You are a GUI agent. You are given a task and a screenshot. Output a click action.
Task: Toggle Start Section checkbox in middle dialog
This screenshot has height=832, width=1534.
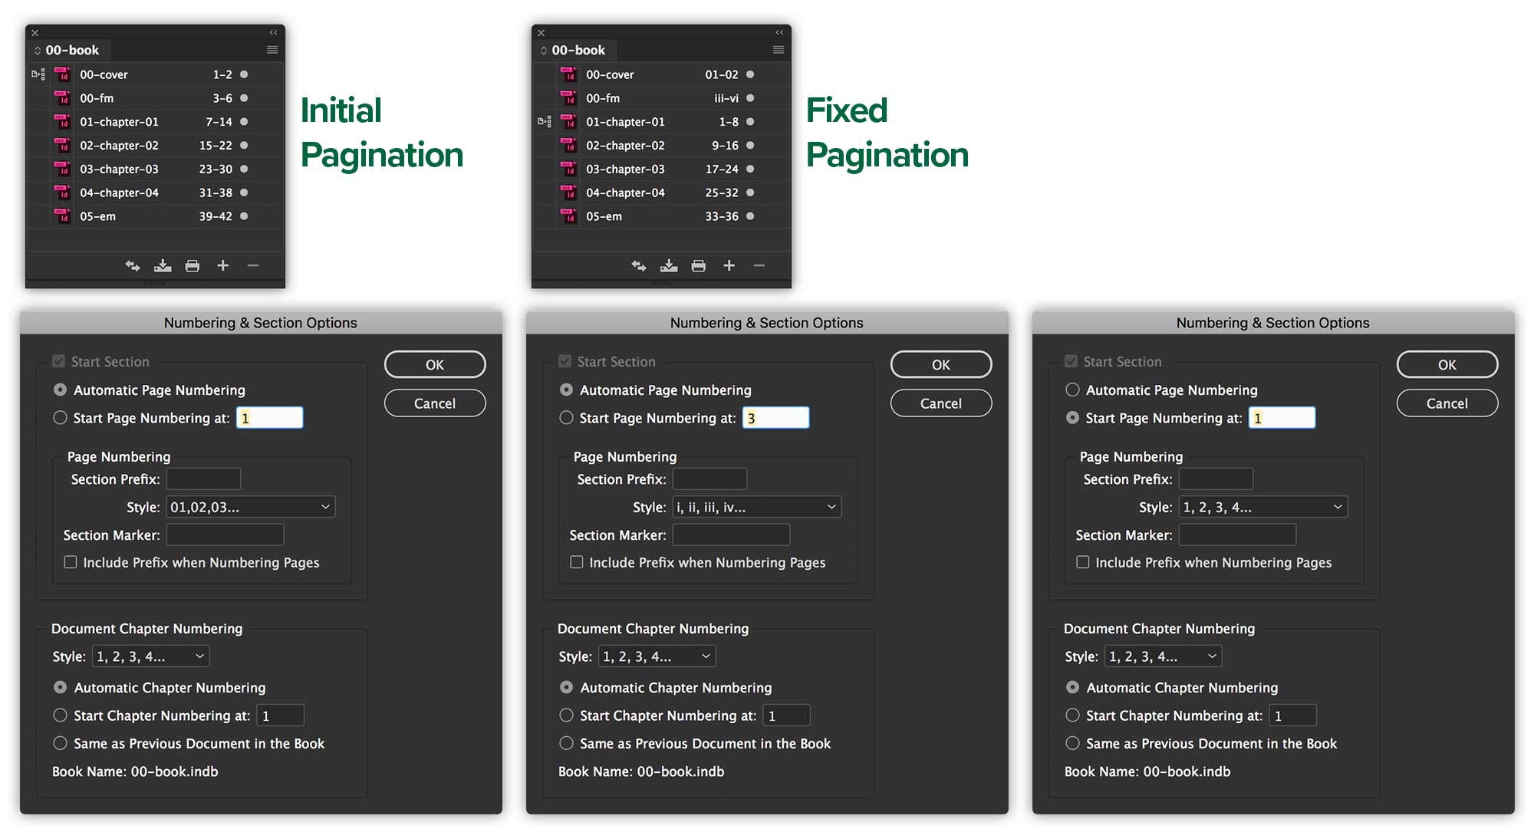click(565, 361)
